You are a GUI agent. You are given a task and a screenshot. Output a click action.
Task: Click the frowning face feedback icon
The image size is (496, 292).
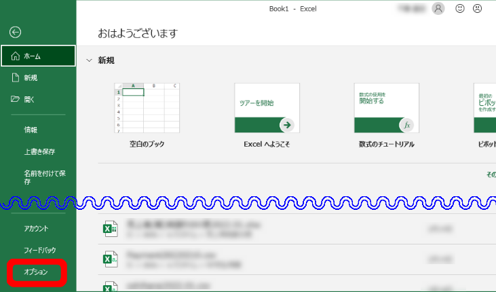477,9
